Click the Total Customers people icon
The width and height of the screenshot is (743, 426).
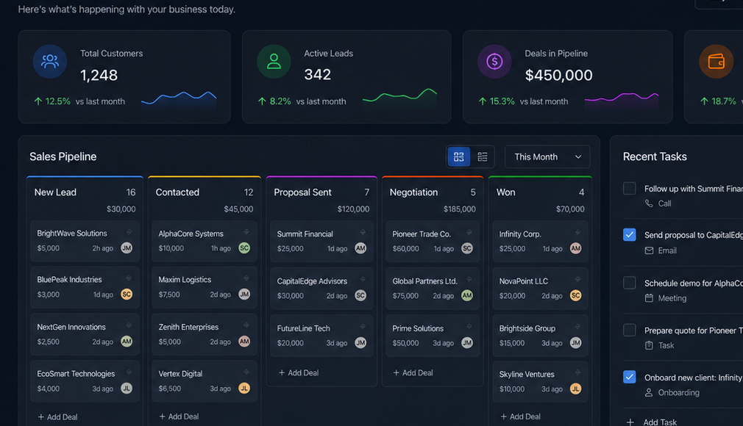(x=50, y=62)
